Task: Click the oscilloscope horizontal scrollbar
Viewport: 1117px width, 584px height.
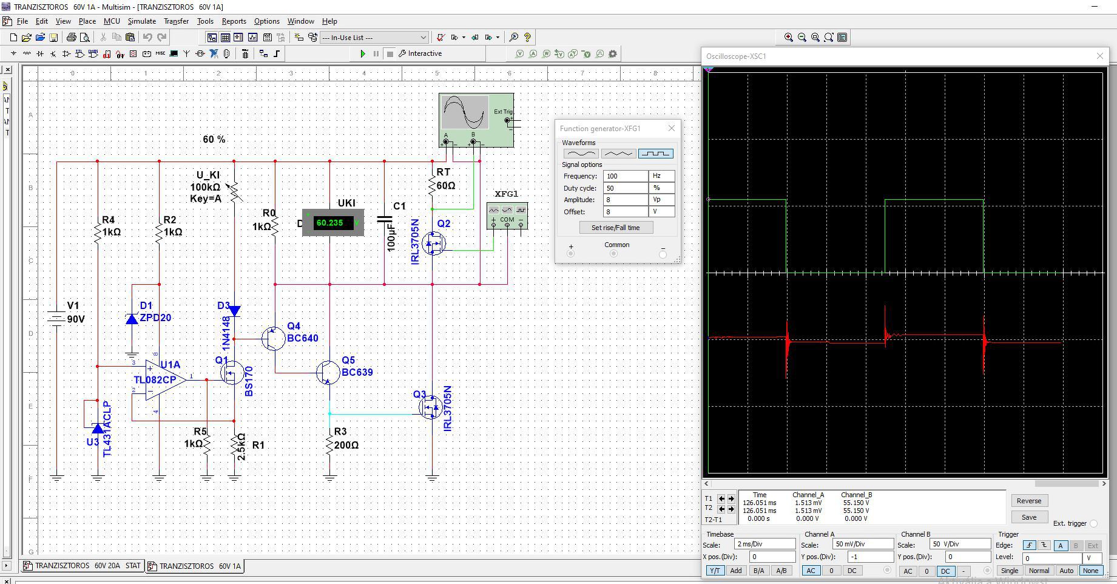Action: tap(904, 483)
